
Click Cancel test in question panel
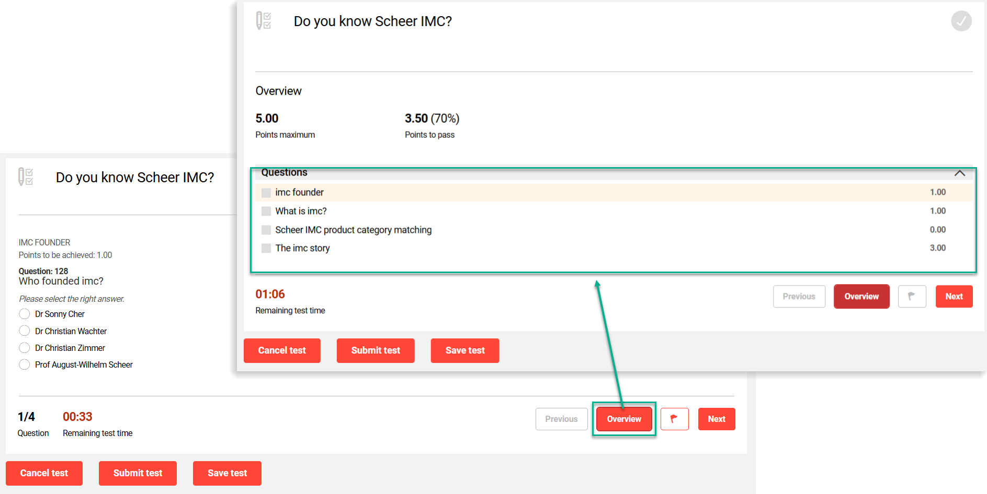(x=44, y=473)
